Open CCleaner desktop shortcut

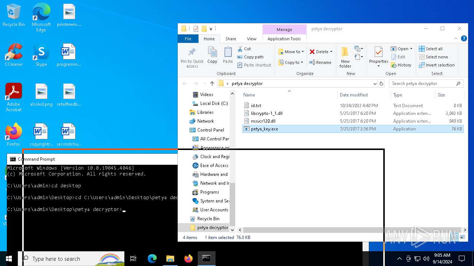[14, 55]
